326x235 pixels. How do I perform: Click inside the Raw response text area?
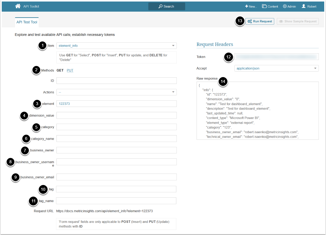point(258,111)
